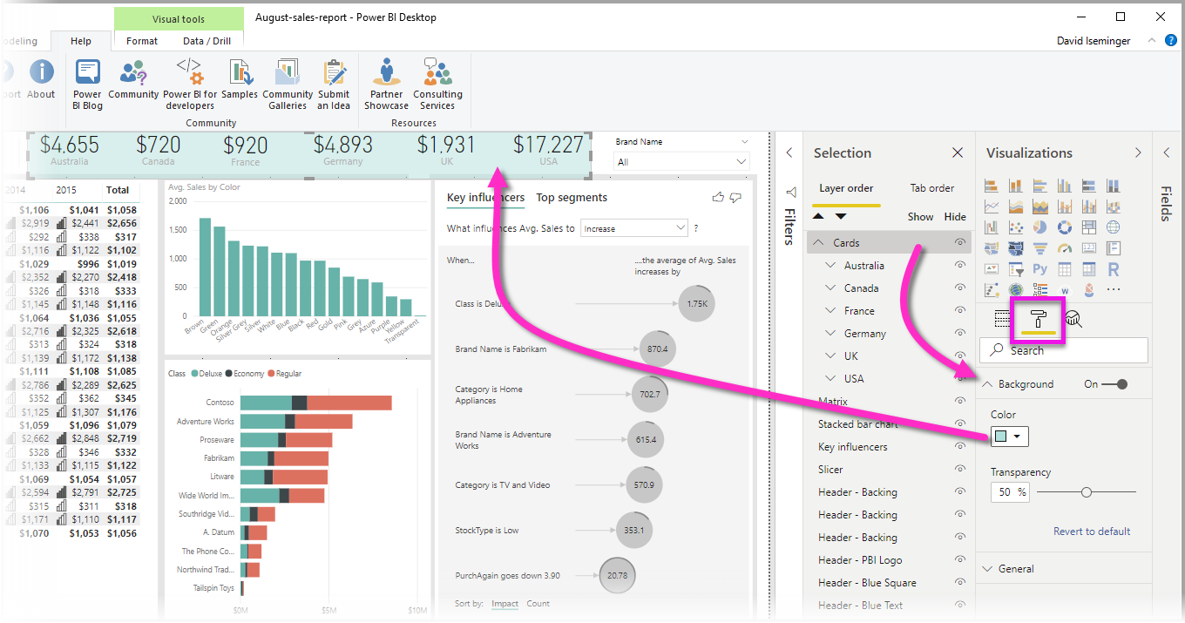The width and height of the screenshot is (1185, 623).
Task: Select the funnel visual
Action: 1039,248
